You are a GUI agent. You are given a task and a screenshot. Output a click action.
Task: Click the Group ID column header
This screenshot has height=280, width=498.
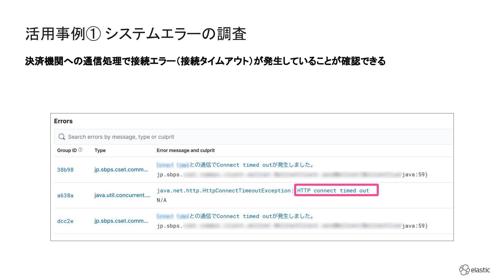click(67, 150)
